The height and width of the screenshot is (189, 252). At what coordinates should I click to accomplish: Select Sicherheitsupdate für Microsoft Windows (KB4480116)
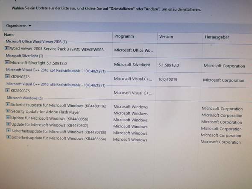[59, 106]
